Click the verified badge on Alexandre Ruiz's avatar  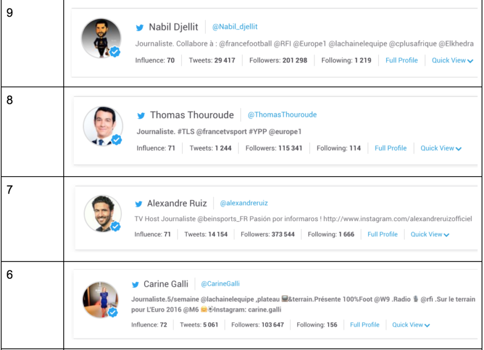[115, 227]
